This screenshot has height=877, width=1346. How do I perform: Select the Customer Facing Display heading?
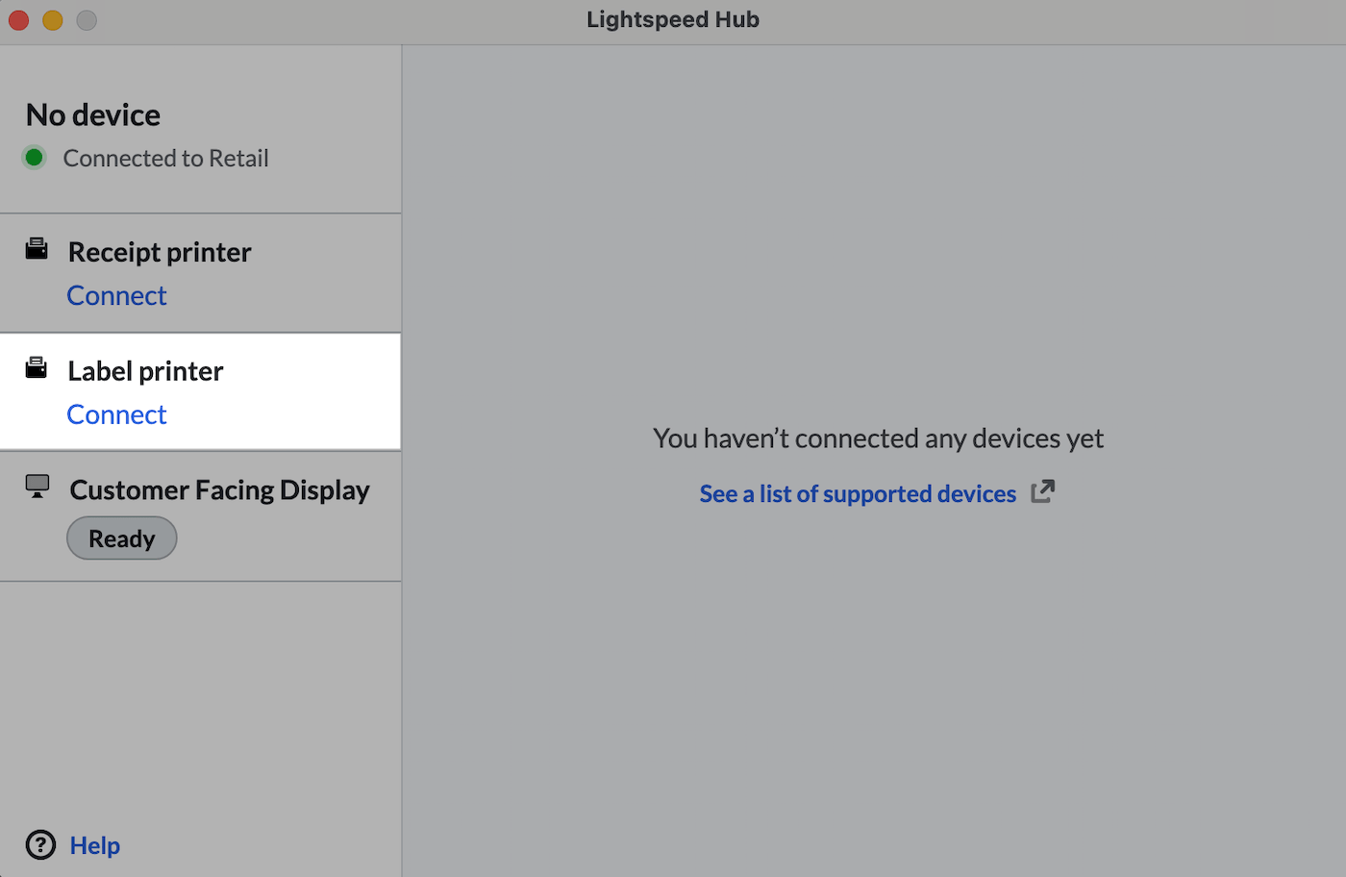click(x=220, y=490)
